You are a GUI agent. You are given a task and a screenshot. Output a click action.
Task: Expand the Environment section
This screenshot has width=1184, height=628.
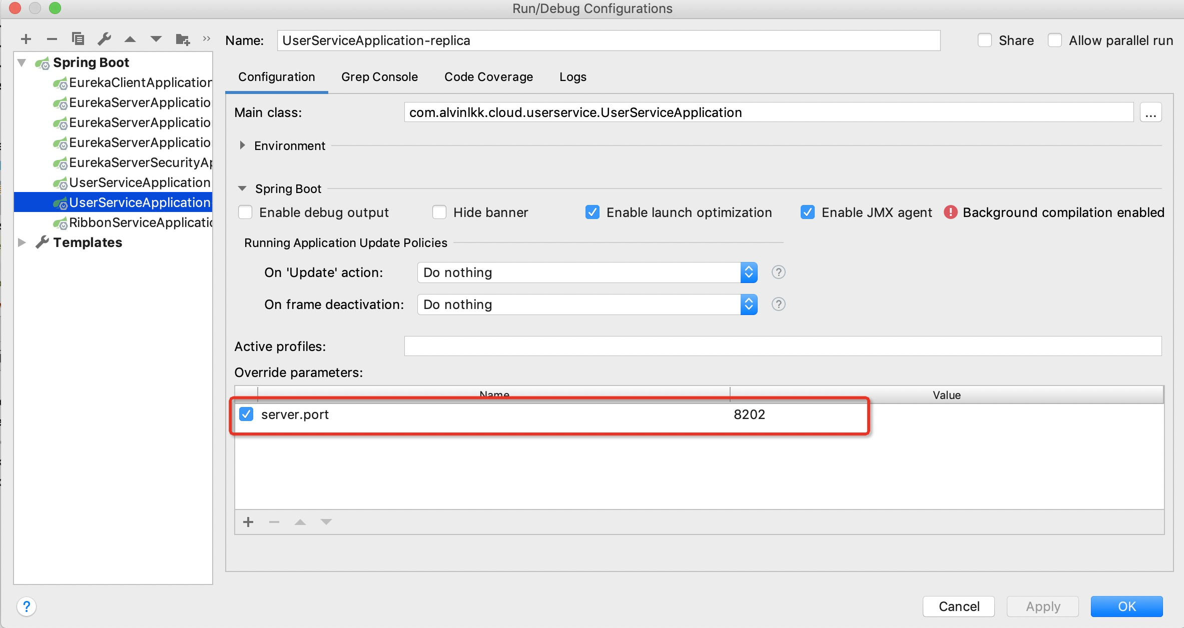[243, 145]
